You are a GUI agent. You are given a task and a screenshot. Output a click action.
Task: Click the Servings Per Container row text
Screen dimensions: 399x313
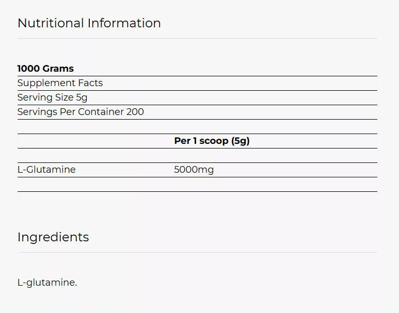click(x=81, y=112)
